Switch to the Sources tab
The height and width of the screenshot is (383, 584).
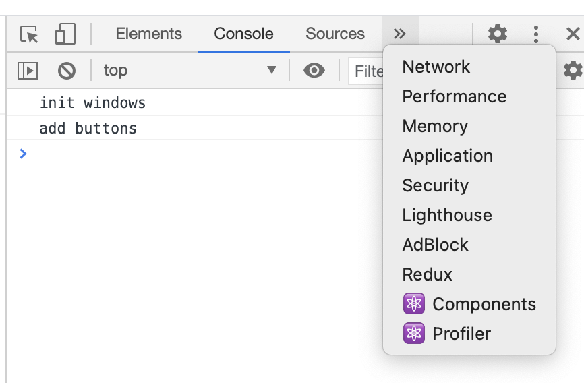point(334,34)
